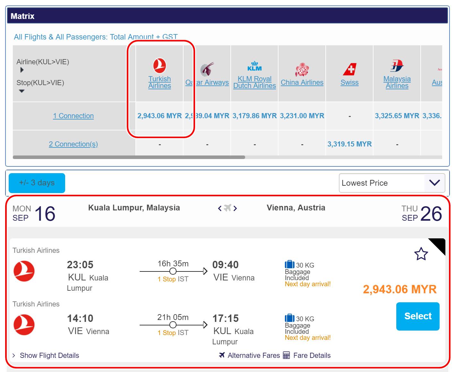Filter by 1 Connection row
The image size is (455, 372).
73,116
